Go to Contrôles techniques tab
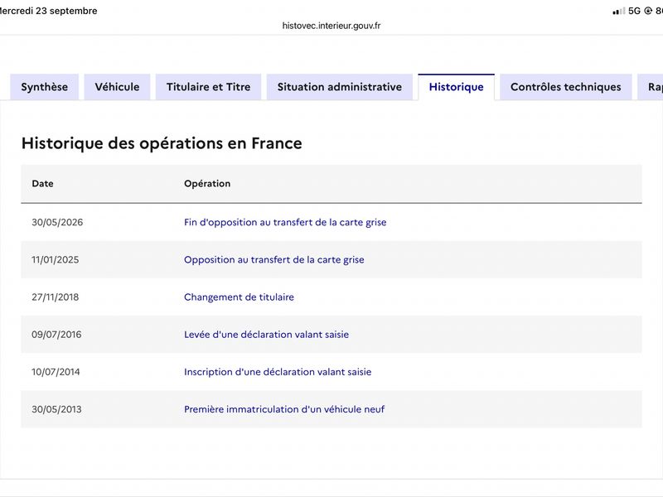The height and width of the screenshot is (497, 663). pyautogui.click(x=566, y=87)
